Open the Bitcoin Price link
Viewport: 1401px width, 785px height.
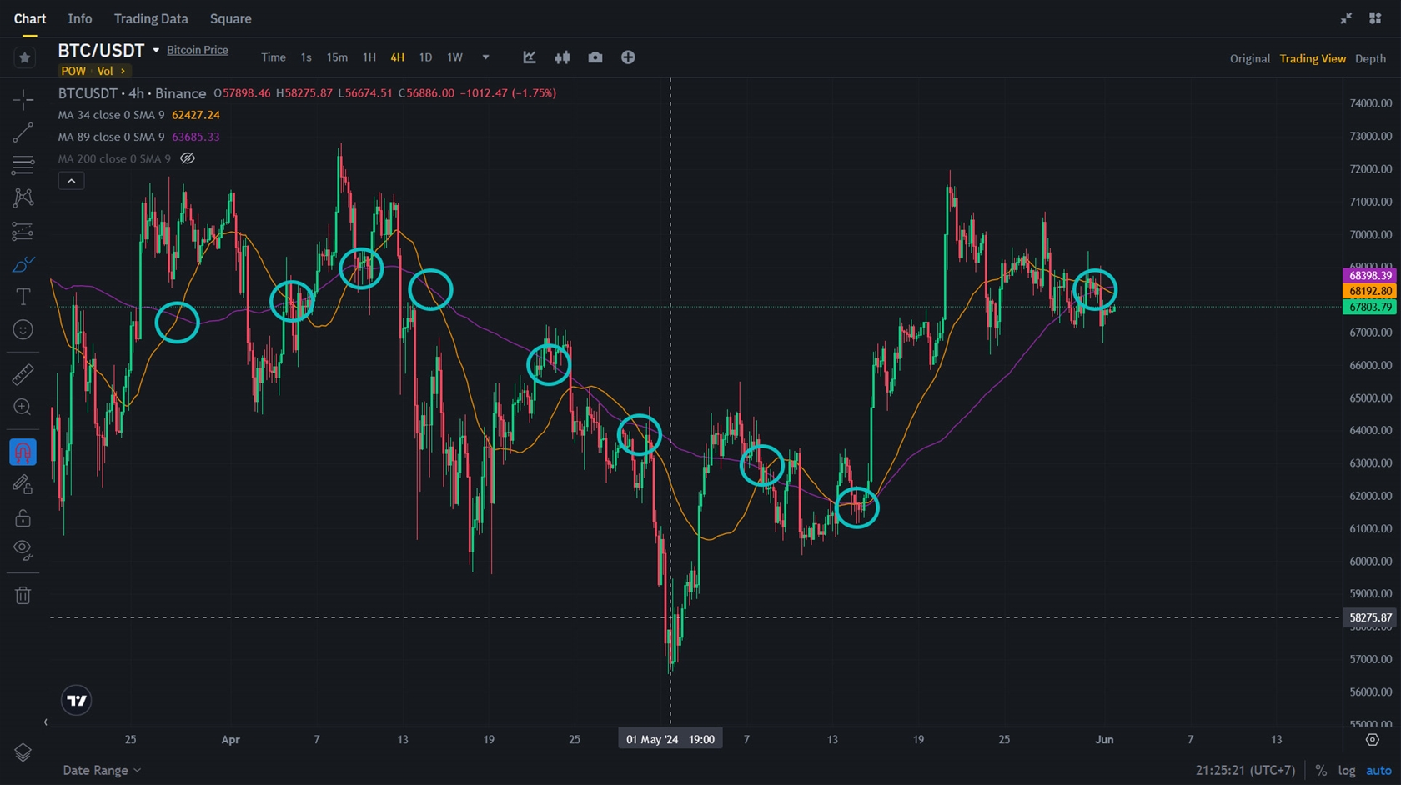click(x=198, y=50)
